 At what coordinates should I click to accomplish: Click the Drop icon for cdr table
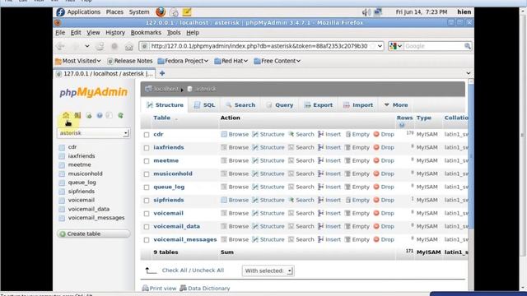376,134
